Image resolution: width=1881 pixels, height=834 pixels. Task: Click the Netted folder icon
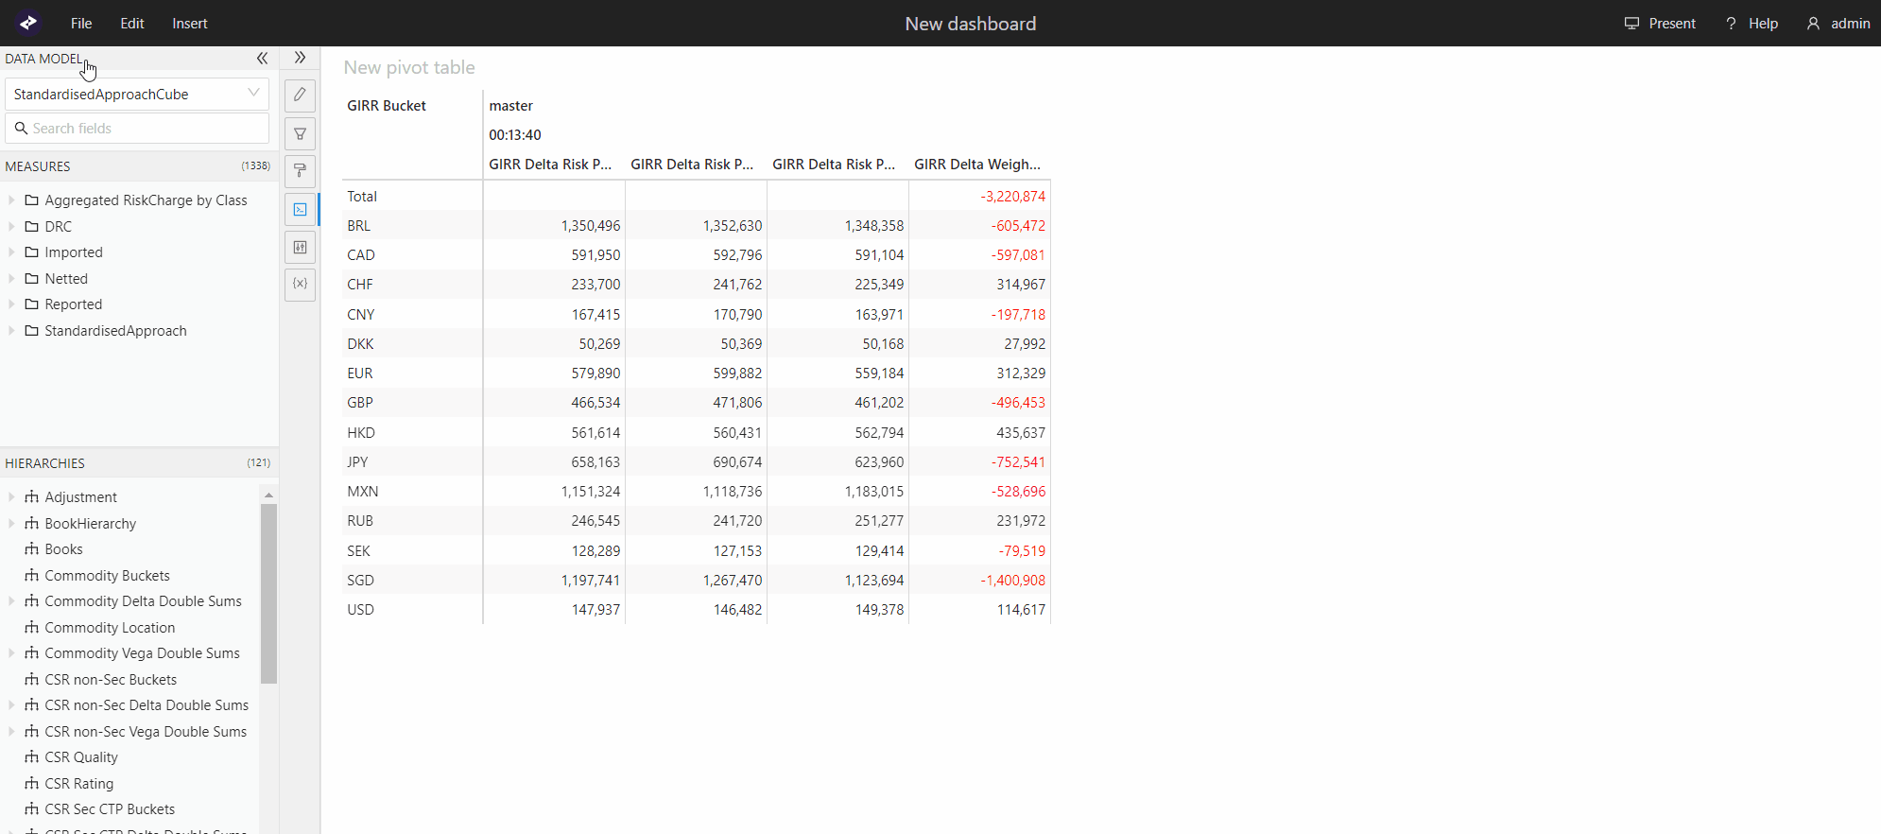(32, 279)
